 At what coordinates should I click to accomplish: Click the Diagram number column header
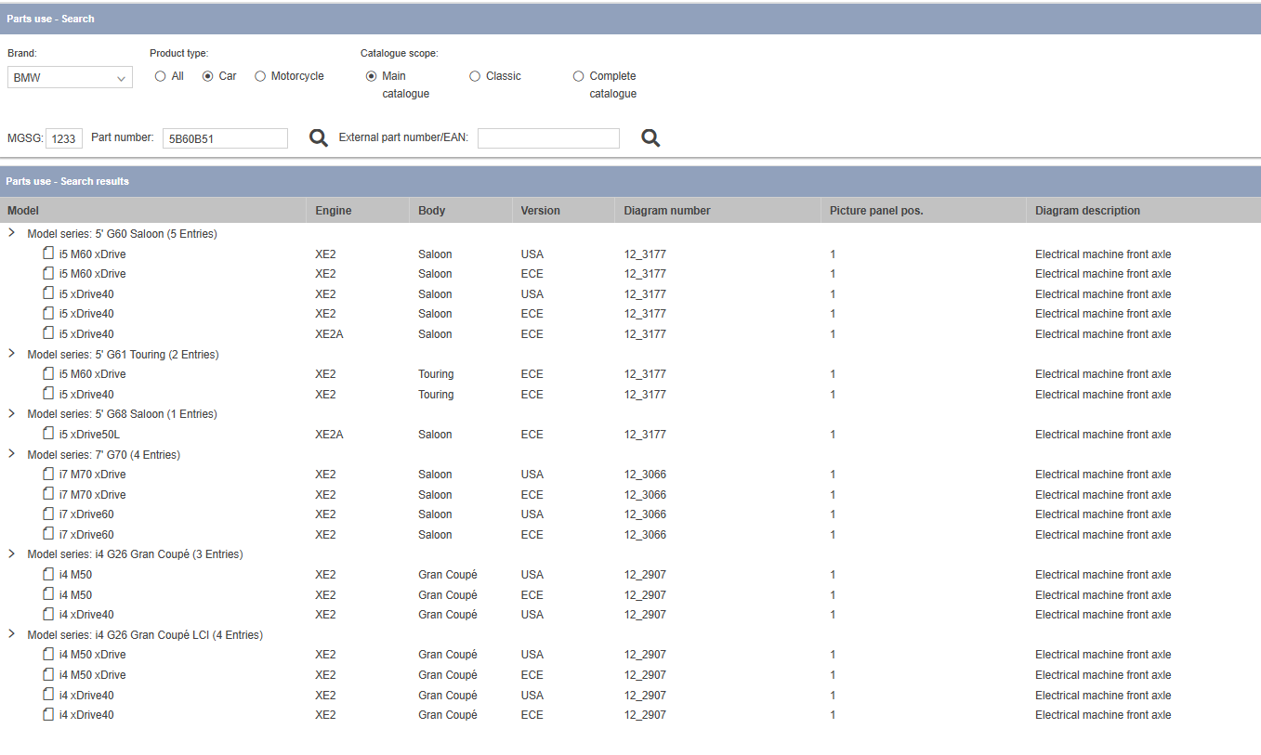(717, 211)
